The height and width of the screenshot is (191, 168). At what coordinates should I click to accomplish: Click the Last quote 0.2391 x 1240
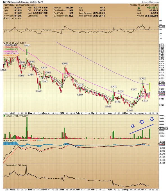click(x=40, y=13)
